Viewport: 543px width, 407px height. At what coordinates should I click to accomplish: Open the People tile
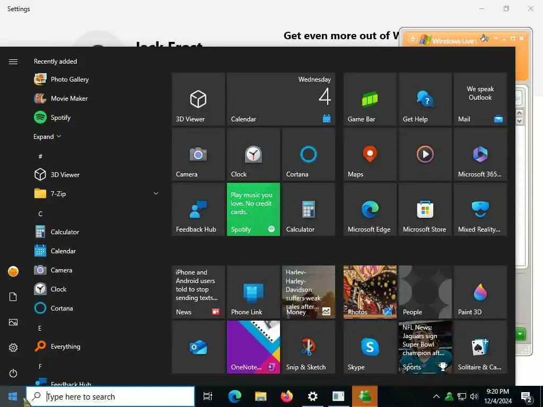(x=425, y=292)
